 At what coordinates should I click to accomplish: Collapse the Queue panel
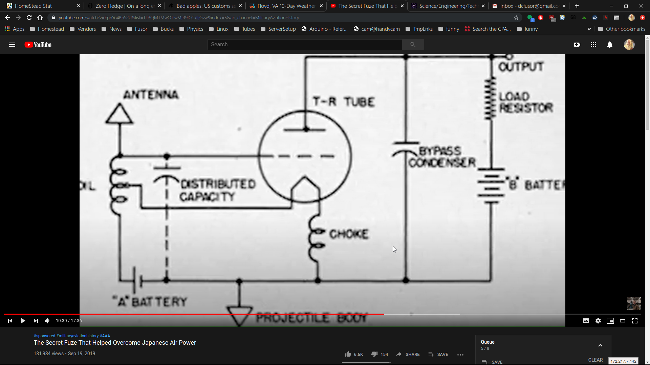[x=600, y=345]
